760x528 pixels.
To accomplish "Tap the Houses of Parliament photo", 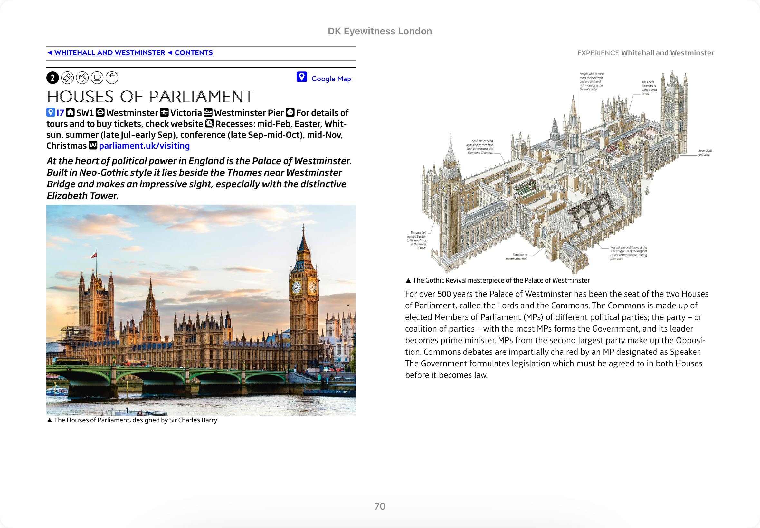I will coord(201,310).
